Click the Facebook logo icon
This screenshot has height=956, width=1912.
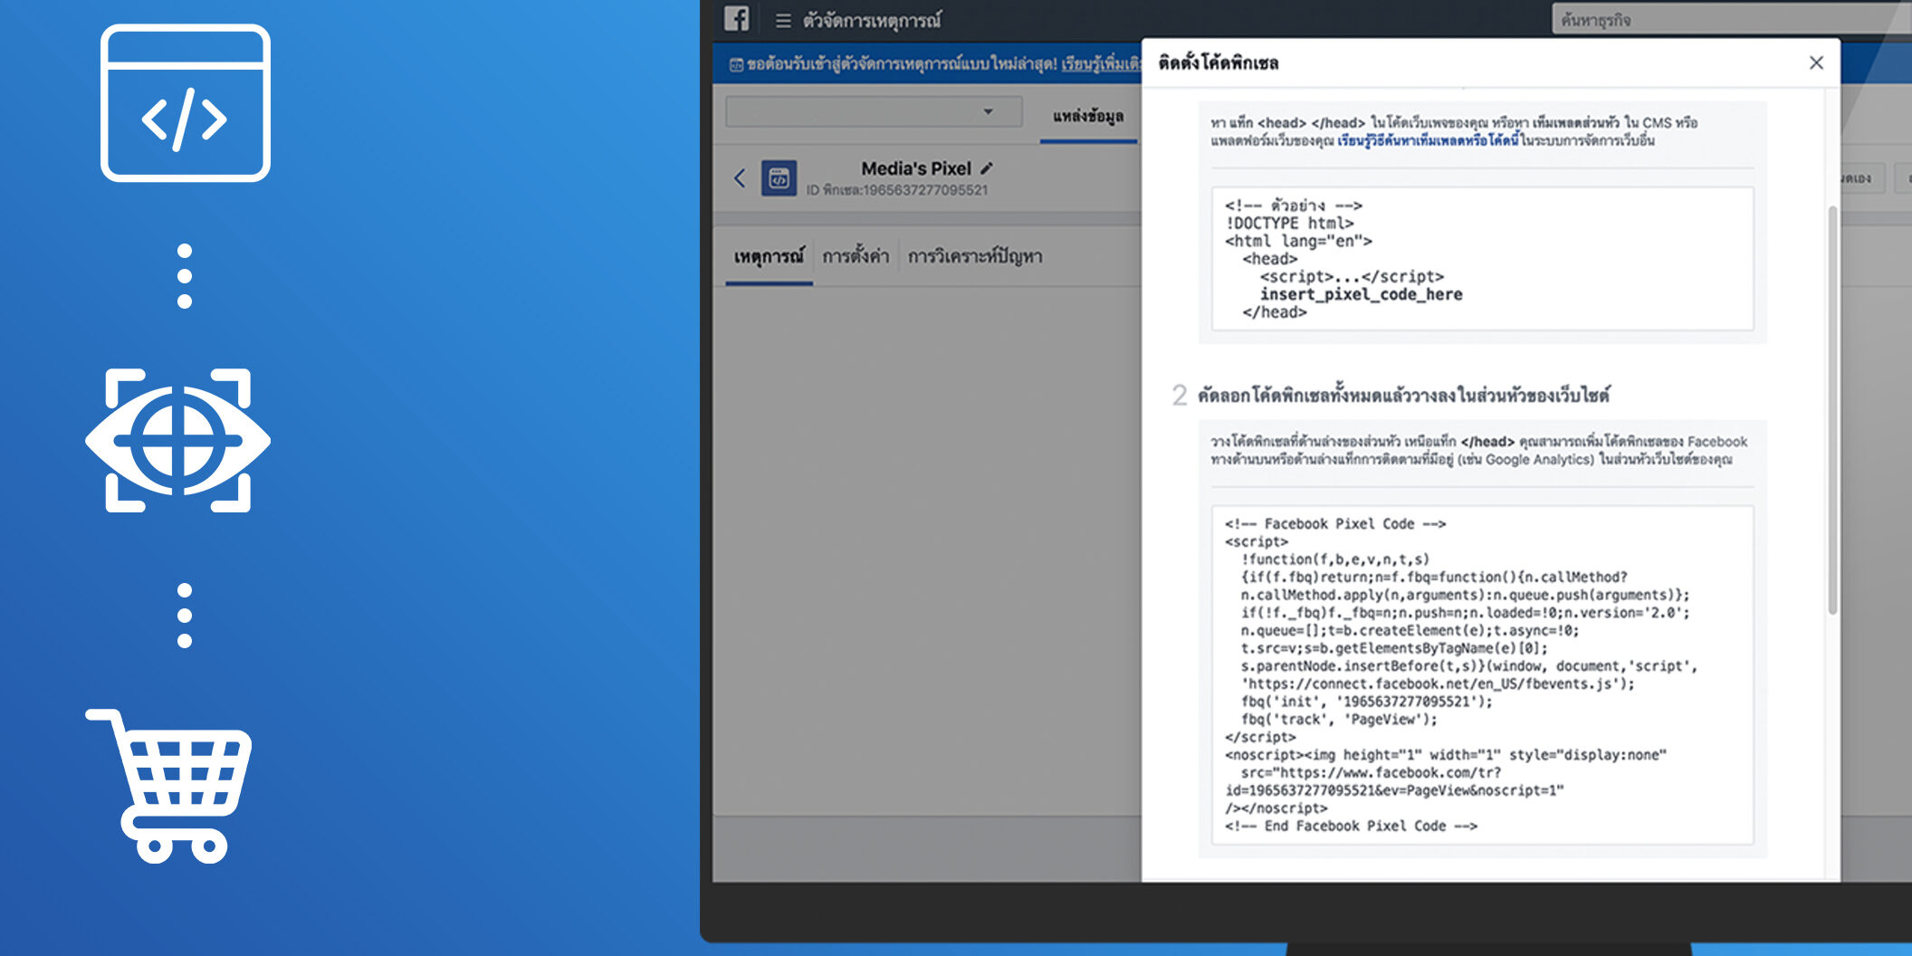coord(736,19)
